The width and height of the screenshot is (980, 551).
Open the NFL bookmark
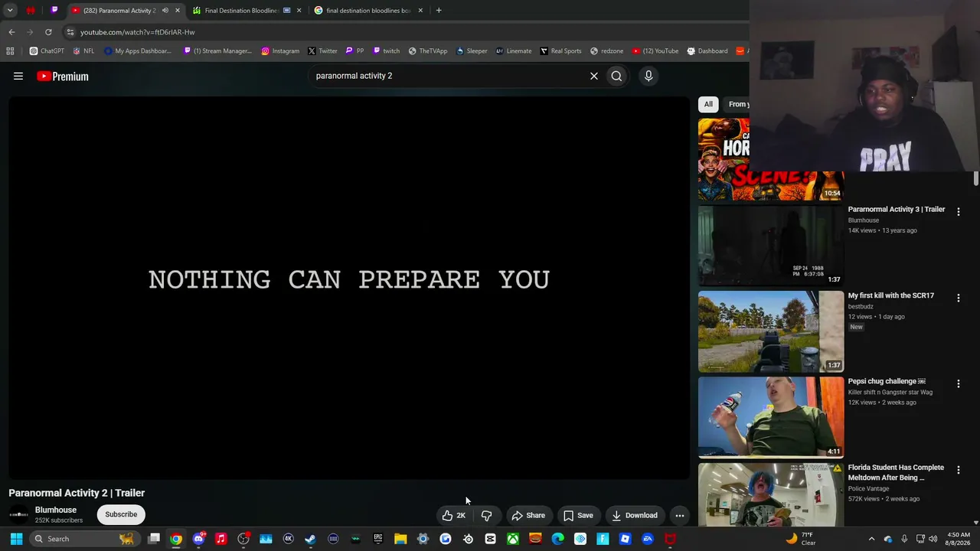pos(83,51)
